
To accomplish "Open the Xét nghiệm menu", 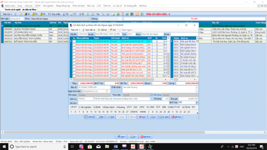I will pos(48,6).
